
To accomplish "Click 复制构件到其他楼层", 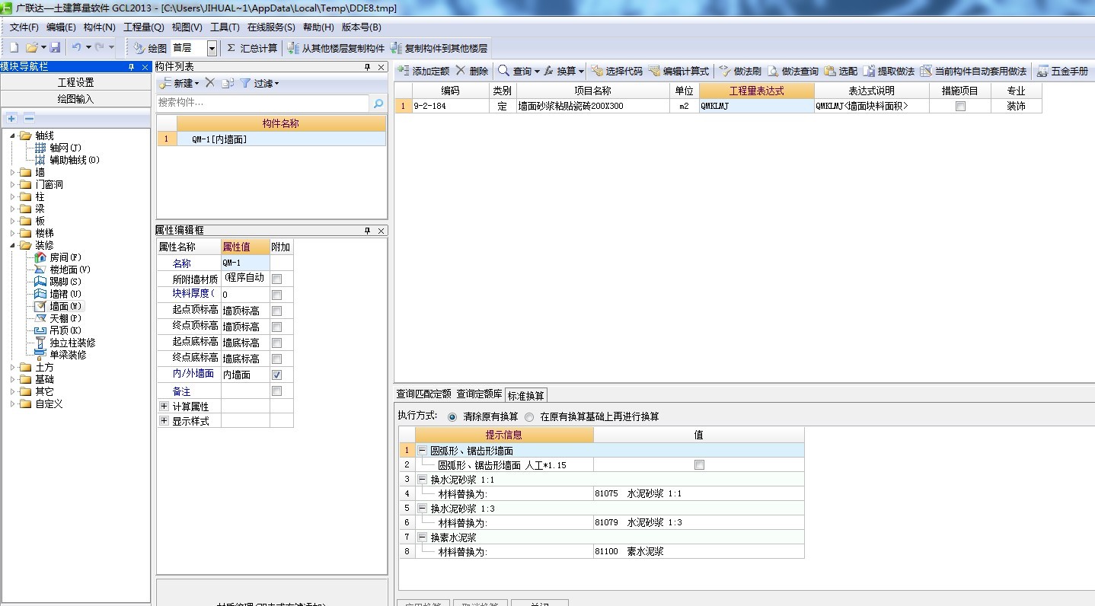I will pos(439,48).
